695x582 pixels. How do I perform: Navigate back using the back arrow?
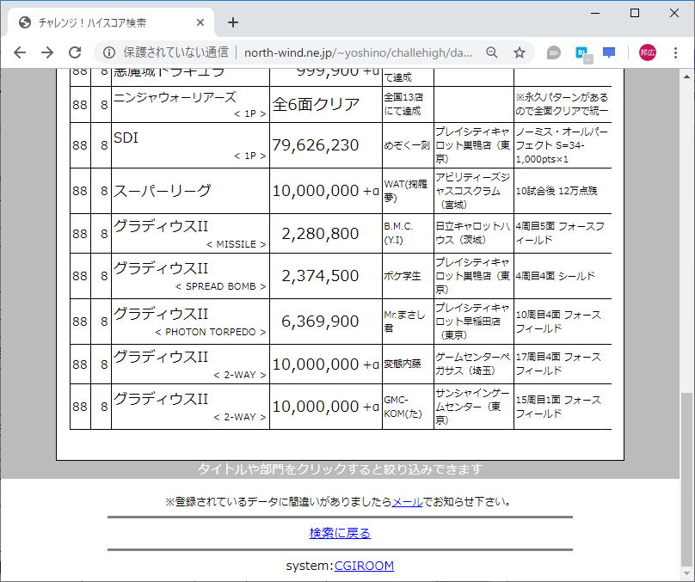coord(19,52)
